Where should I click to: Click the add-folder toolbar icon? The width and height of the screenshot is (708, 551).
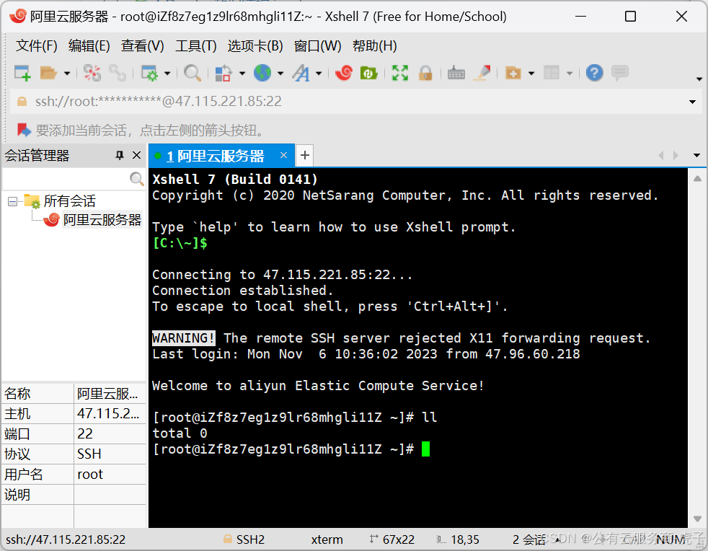(513, 73)
